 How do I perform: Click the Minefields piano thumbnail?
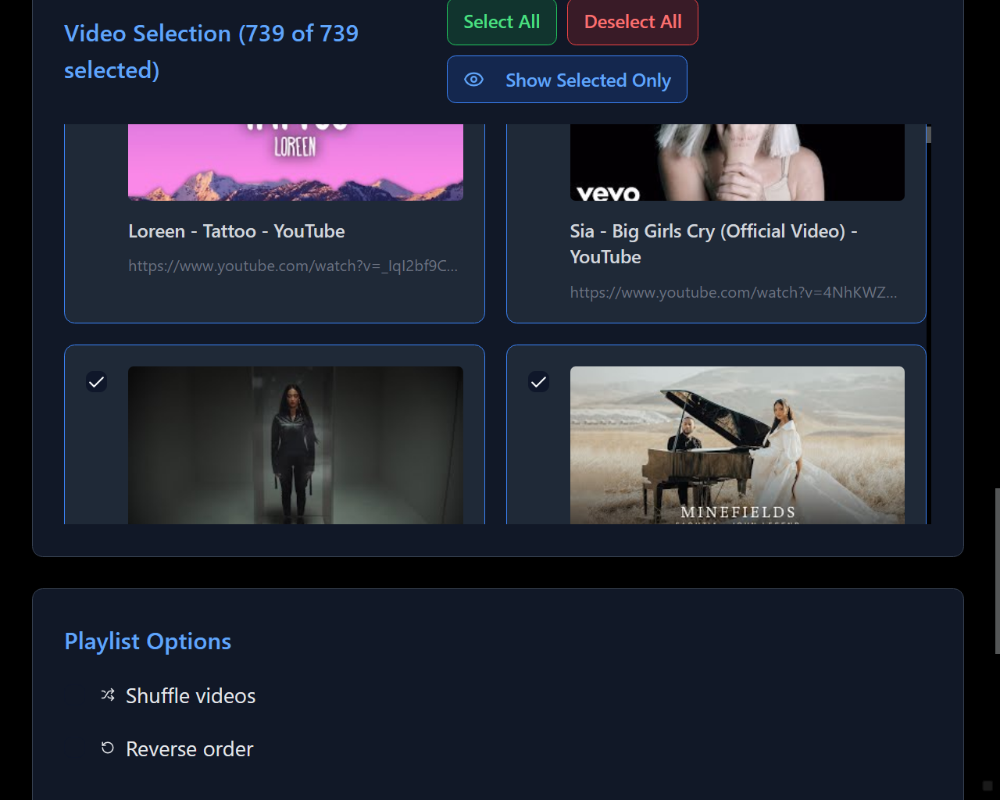tap(737, 445)
